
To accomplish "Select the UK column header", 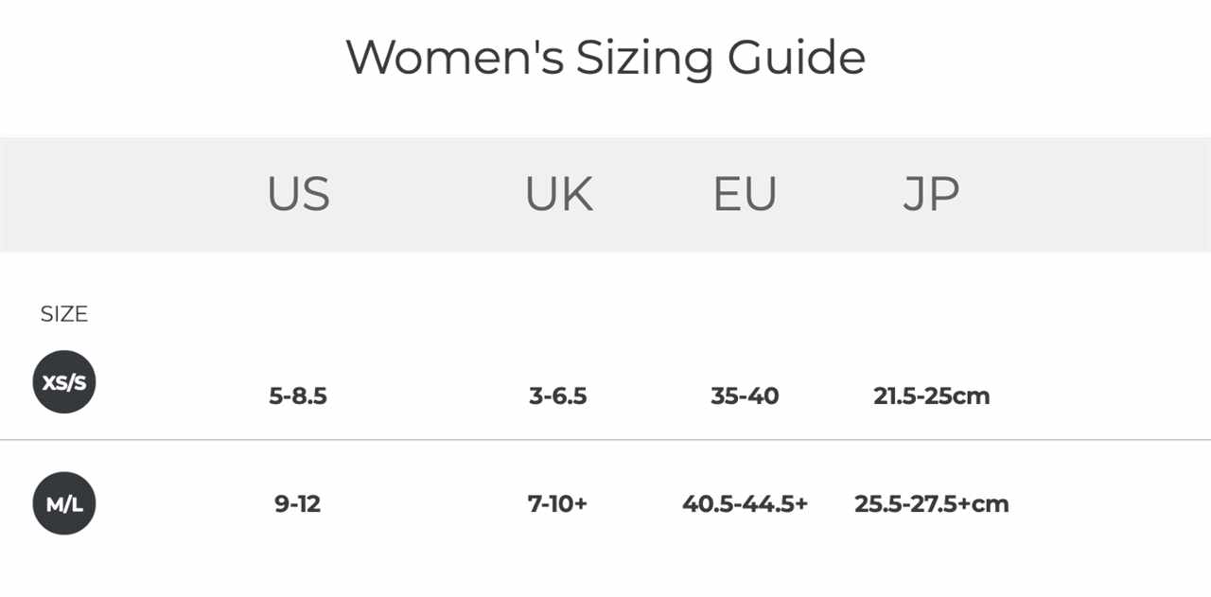I will click(x=558, y=194).
